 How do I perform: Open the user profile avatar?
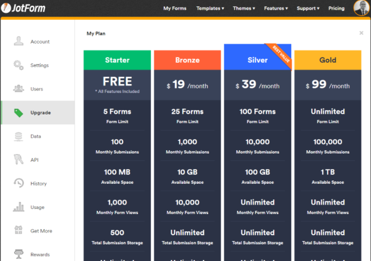pos(361,8)
